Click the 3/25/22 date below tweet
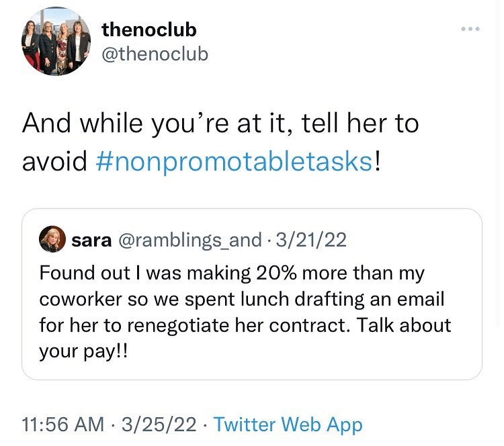This screenshot has height=446, width=504. (159, 424)
